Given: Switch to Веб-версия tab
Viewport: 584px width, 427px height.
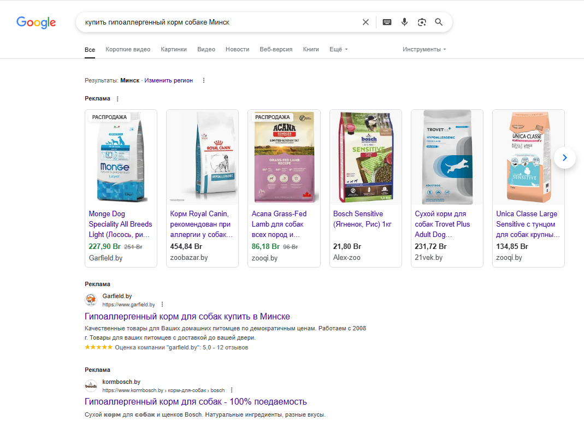Looking at the screenshot, I should tap(276, 49).
